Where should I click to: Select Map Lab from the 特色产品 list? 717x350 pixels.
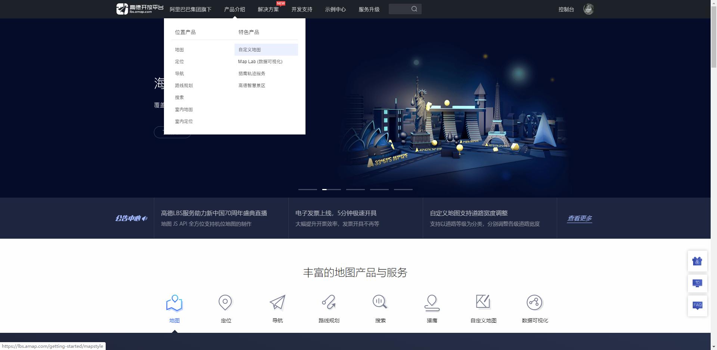tap(260, 61)
